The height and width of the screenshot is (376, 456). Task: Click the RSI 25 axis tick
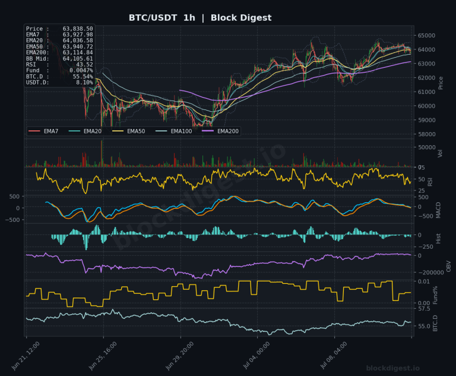pos(421,190)
